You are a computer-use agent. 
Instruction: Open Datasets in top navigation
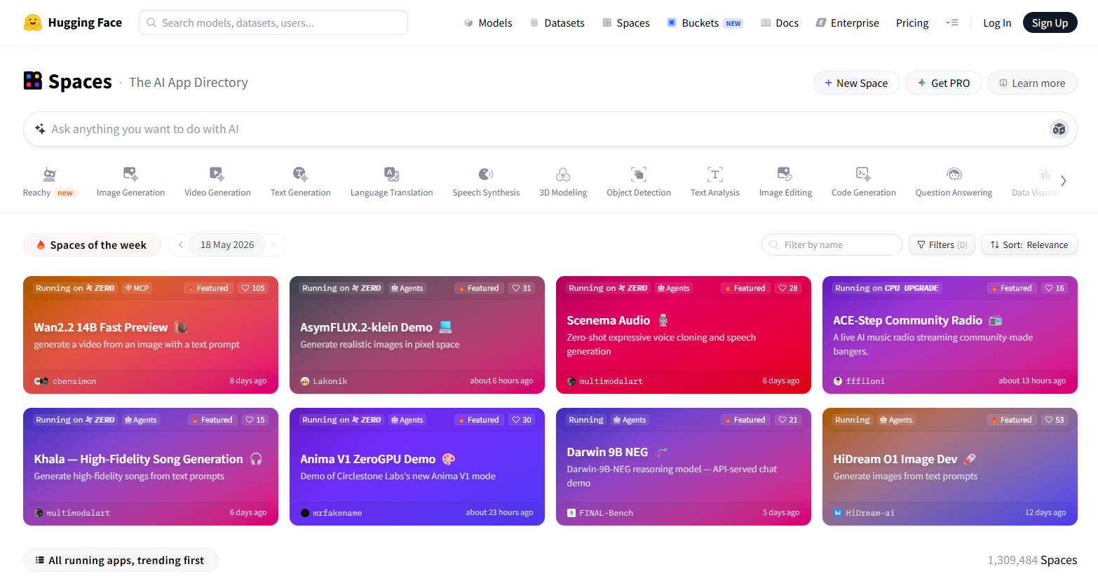[557, 23]
